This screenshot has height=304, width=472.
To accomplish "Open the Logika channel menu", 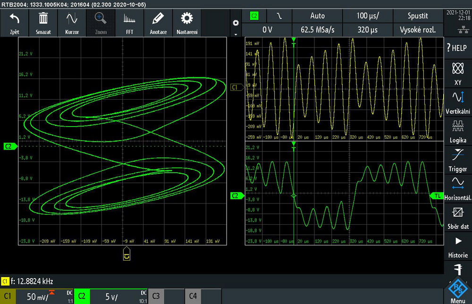I will click(x=457, y=132).
